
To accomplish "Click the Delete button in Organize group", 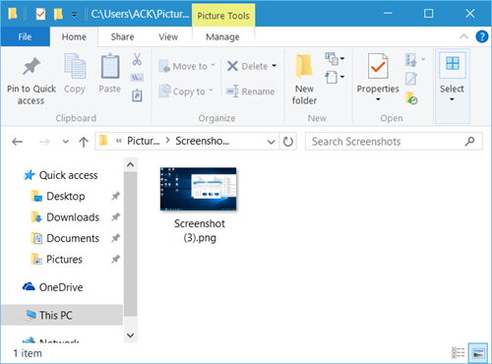I will (248, 66).
